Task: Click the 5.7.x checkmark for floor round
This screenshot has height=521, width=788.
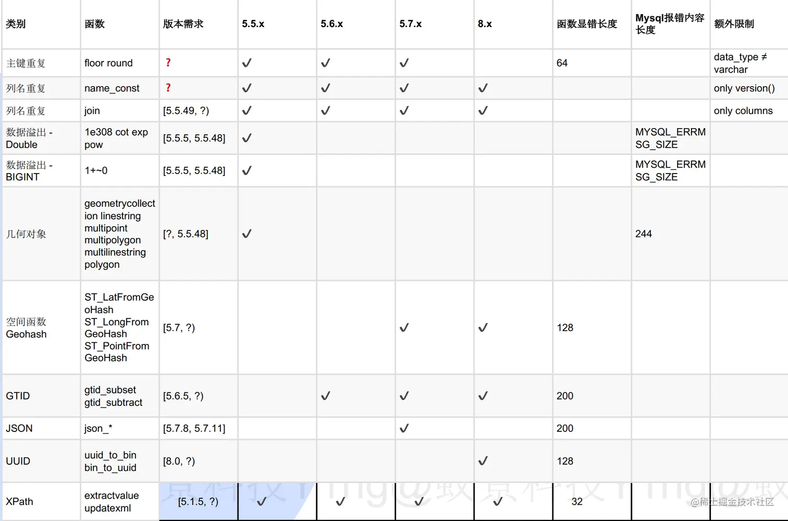Action: pyautogui.click(x=404, y=63)
